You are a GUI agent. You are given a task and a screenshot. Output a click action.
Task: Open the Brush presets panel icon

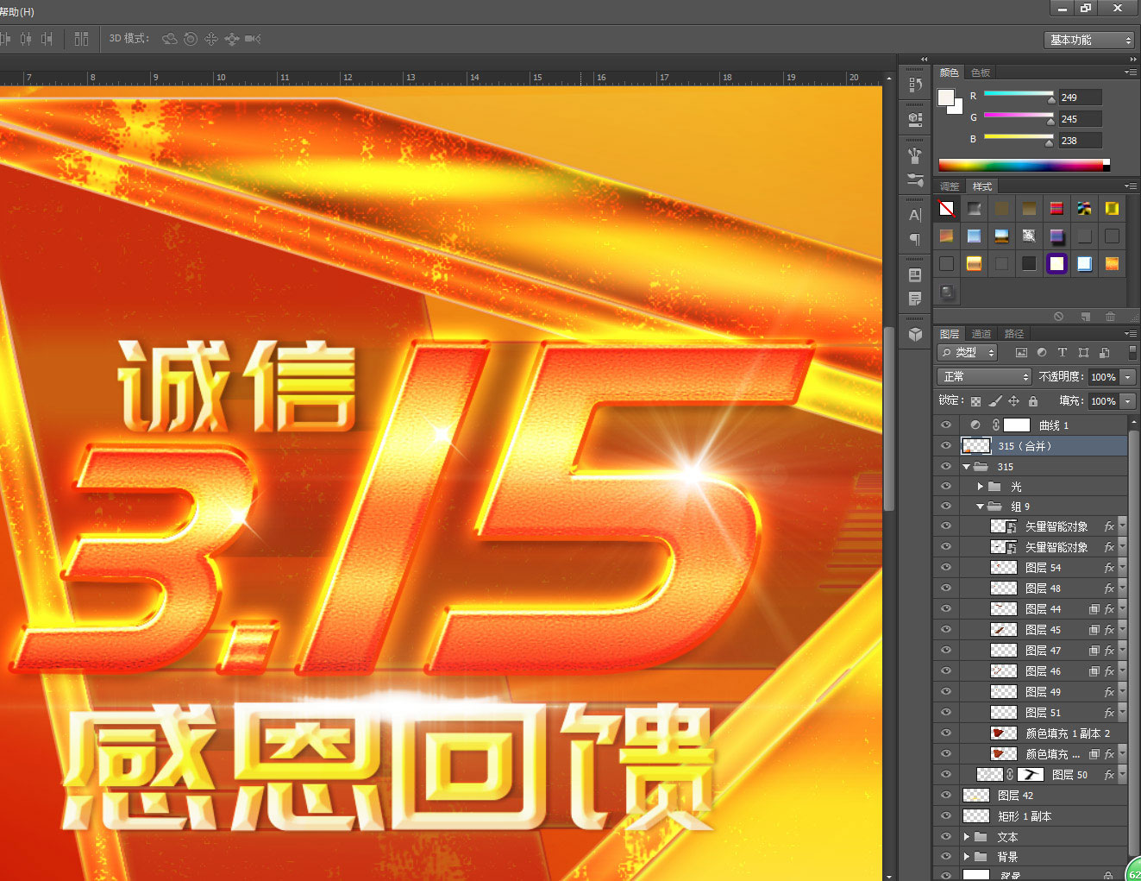(915, 156)
